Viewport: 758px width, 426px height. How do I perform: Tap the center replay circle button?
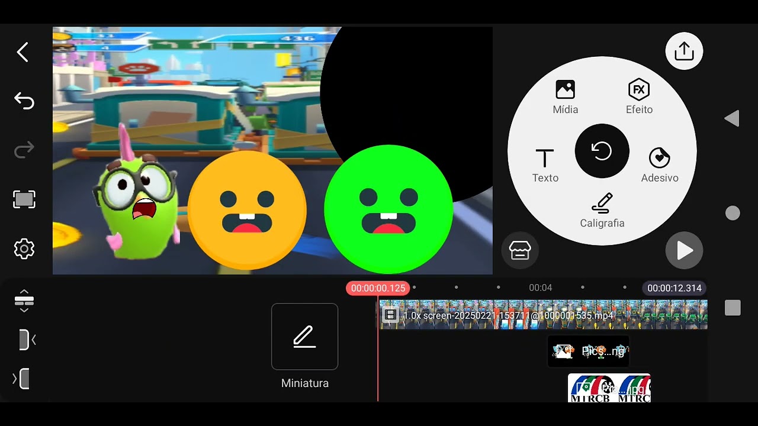click(x=602, y=151)
